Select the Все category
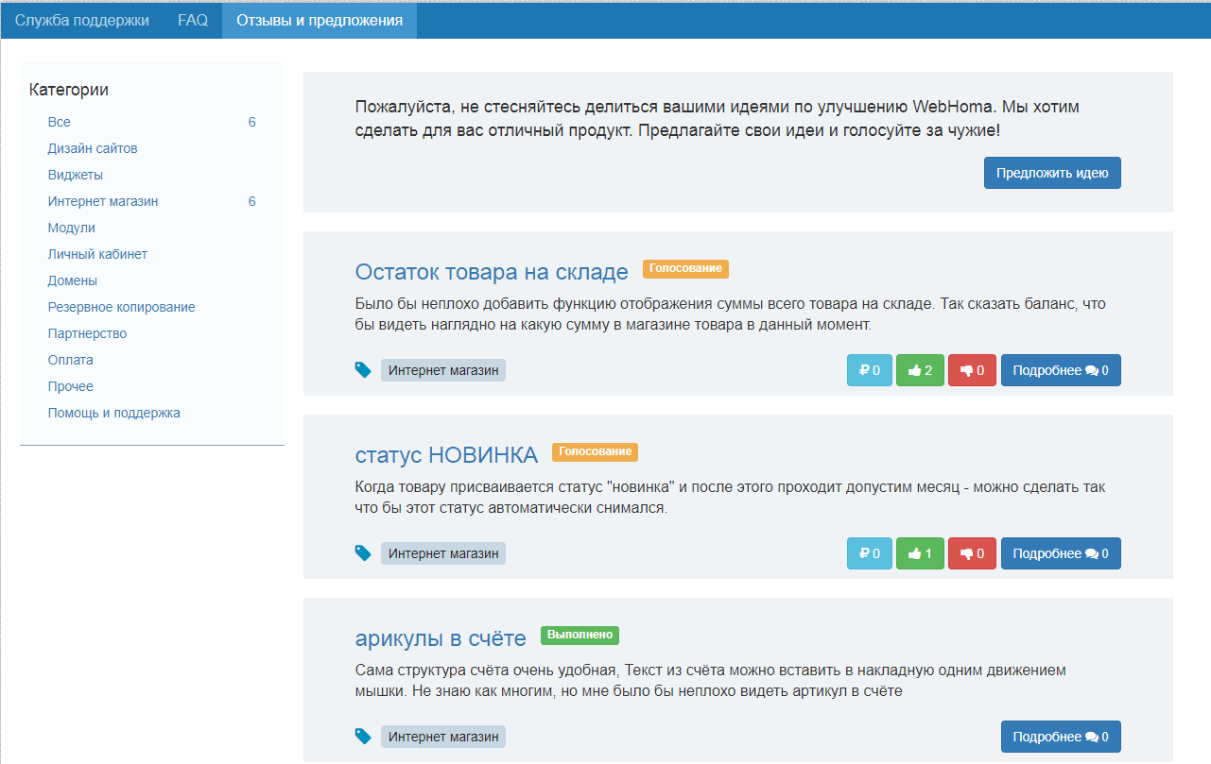The height and width of the screenshot is (764, 1211). coord(60,122)
